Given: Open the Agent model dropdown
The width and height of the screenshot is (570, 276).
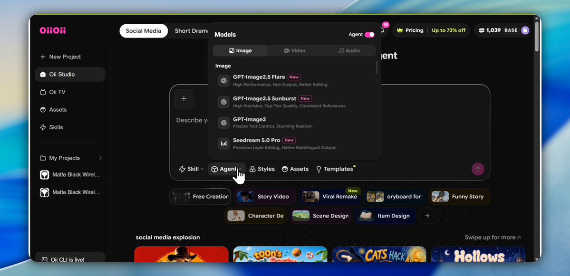Looking at the screenshot, I should [226, 169].
